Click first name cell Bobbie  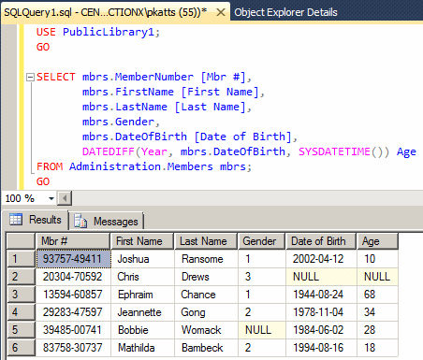(142, 330)
